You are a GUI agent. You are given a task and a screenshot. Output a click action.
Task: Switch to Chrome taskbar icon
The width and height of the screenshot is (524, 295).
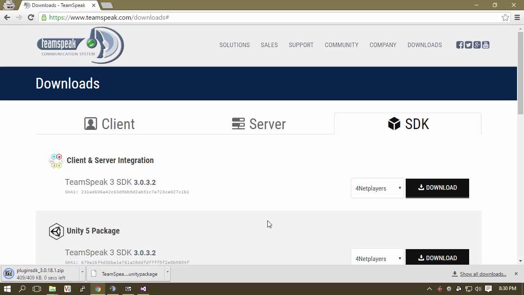(x=98, y=289)
